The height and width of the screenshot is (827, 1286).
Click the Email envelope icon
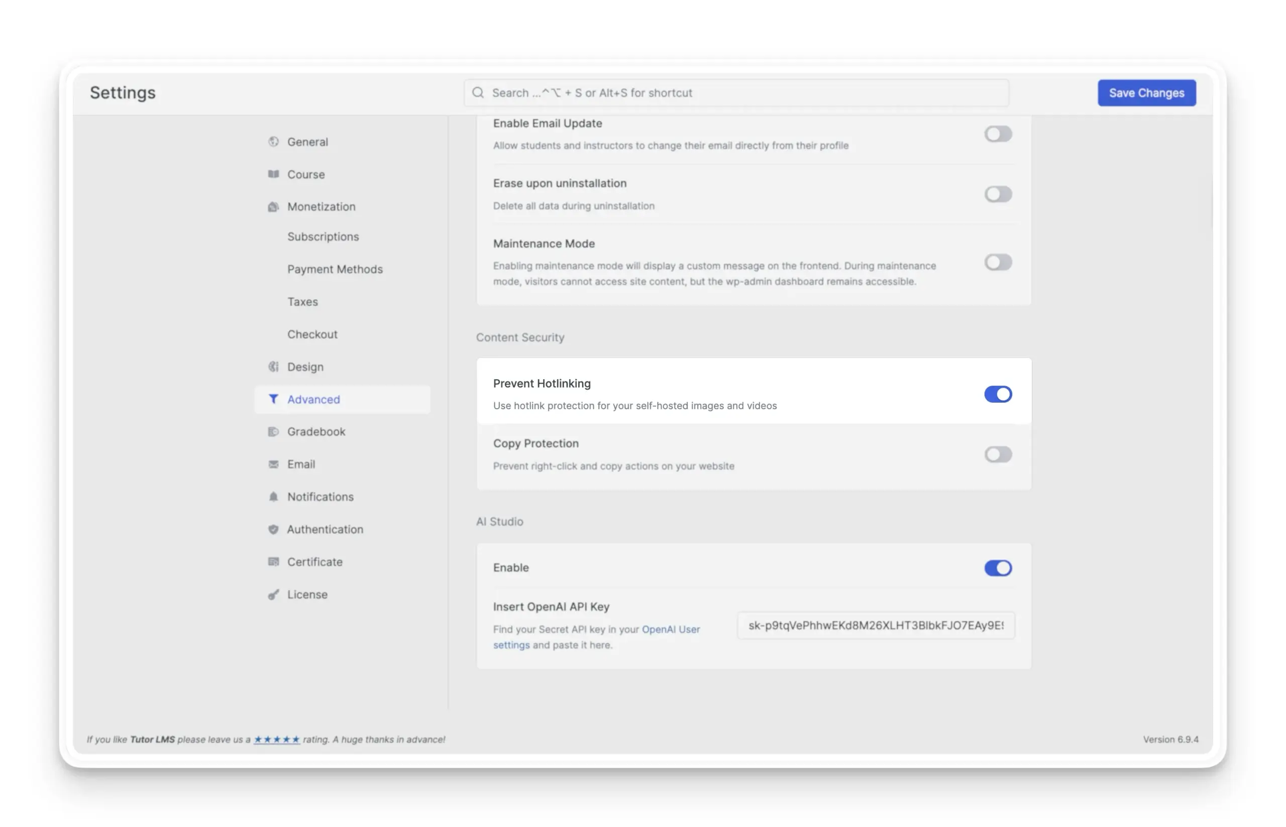(x=274, y=464)
